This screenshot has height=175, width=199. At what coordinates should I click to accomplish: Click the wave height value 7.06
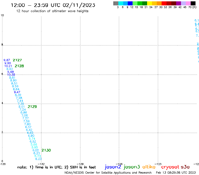click(x=25, y=115)
